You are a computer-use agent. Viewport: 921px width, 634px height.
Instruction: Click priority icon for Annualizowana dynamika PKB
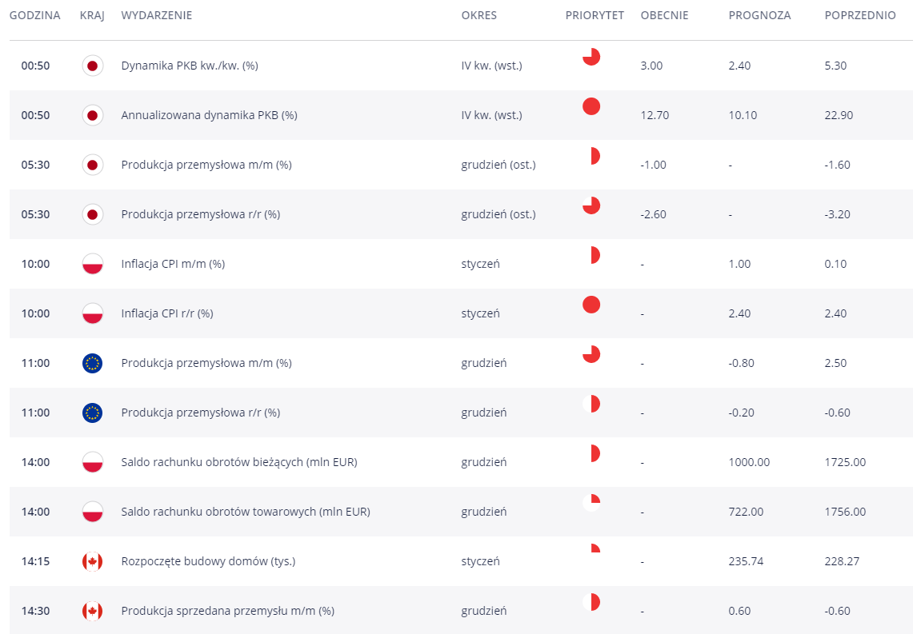coord(591,106)
